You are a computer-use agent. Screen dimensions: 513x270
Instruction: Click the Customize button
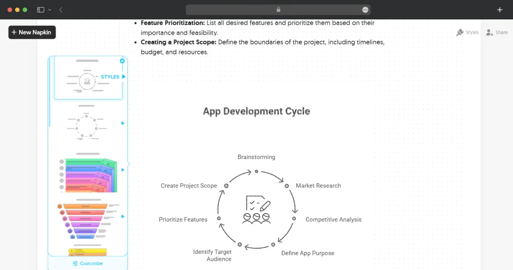88,263
